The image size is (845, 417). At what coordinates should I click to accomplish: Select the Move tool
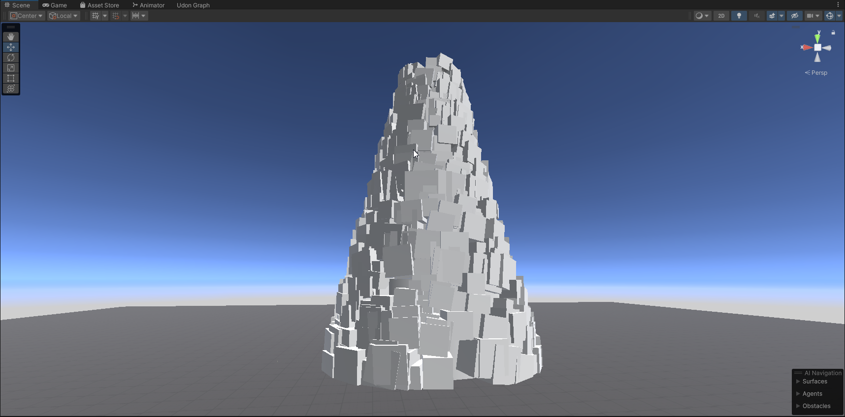pos(11,47)
